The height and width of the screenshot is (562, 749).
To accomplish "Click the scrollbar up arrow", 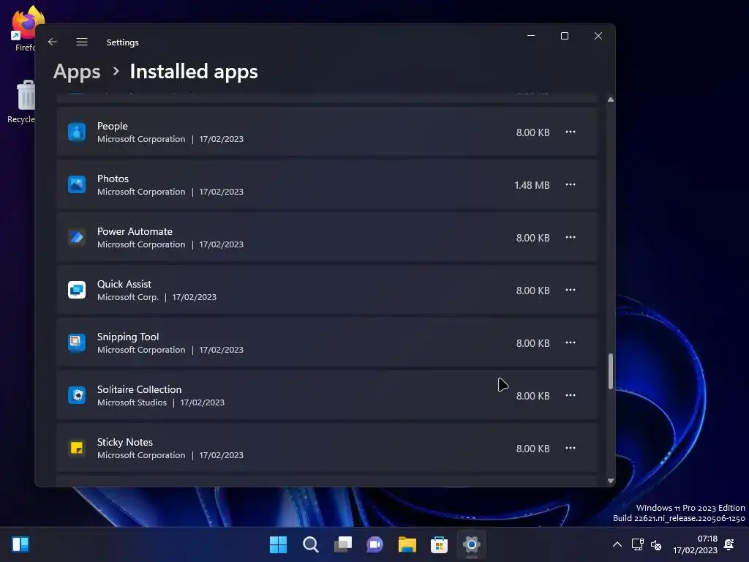I will (x=611, y=100).
